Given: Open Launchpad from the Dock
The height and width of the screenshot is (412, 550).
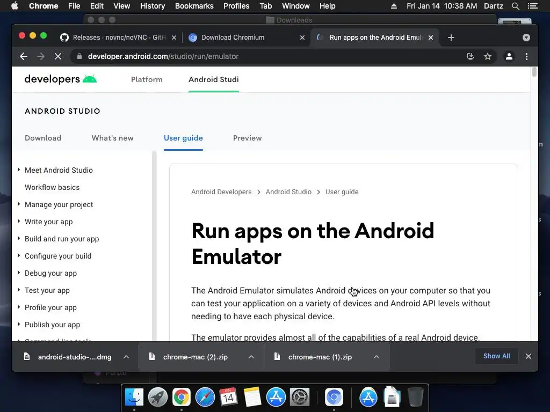Looking at the screenshot, I should pyautogui.click(x=157, y=398).
